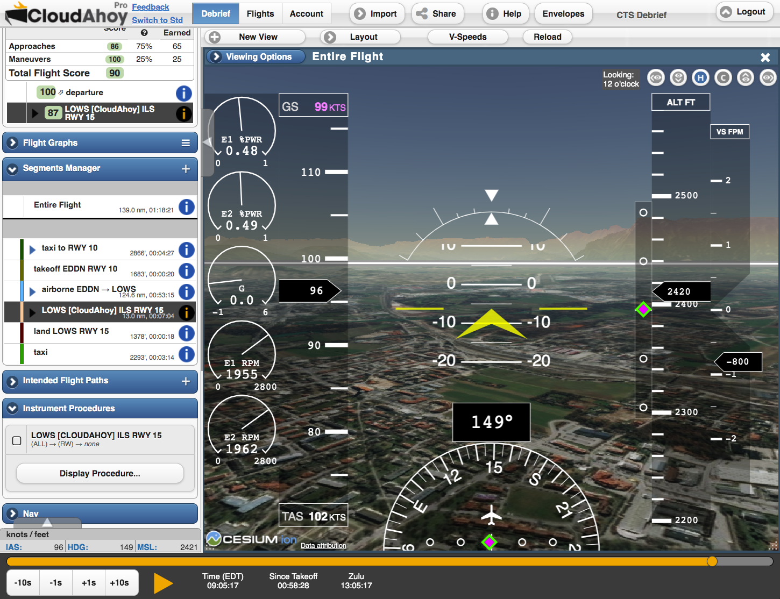
Task: Expand LOWS ILS RWY 15 score row triangle
Action: coord(35,113)
